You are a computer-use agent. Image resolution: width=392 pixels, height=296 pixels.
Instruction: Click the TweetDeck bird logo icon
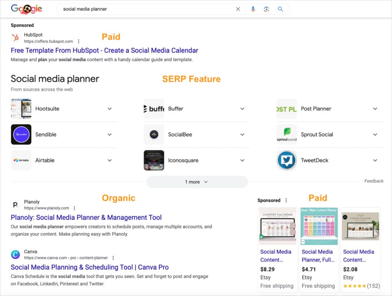click(x=286, y=160)
